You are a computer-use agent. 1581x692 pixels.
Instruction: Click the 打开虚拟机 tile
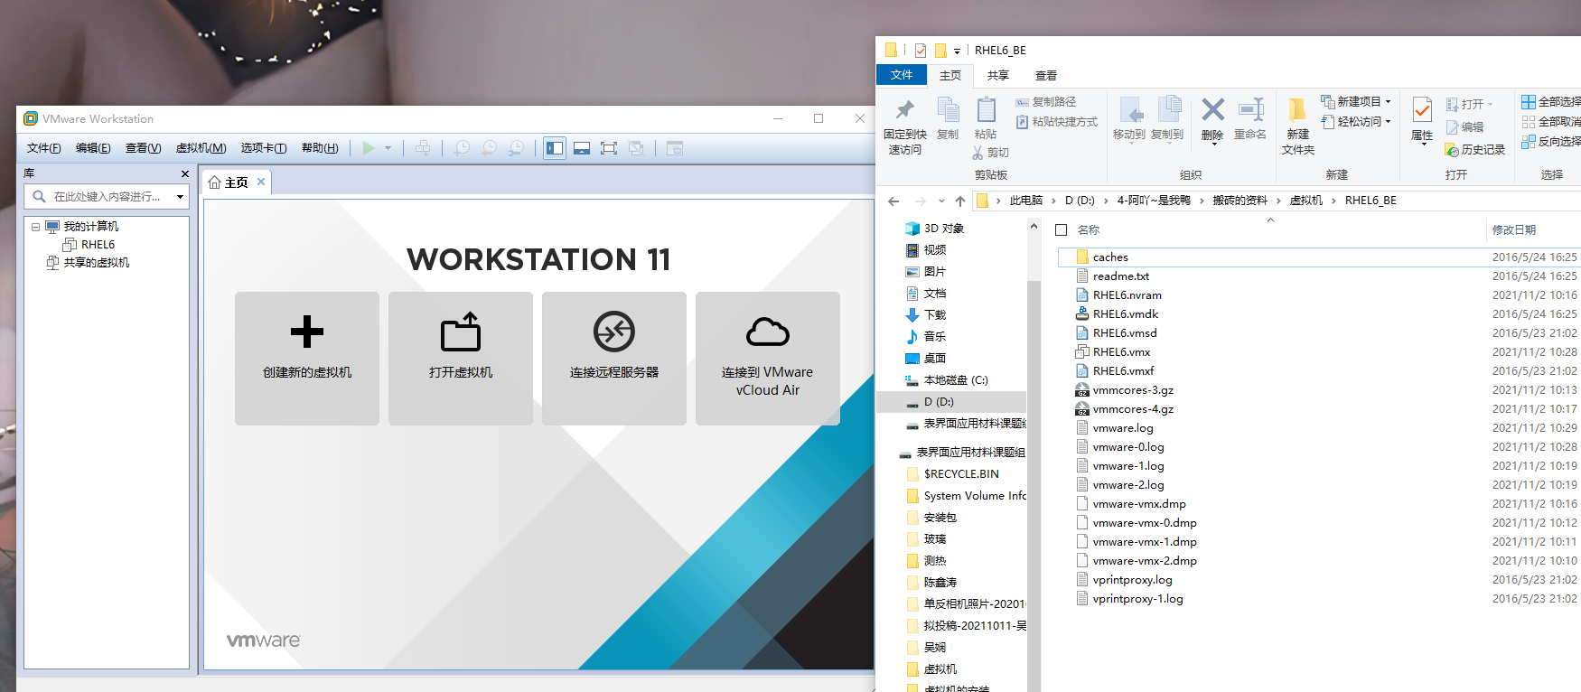point(461,359)
